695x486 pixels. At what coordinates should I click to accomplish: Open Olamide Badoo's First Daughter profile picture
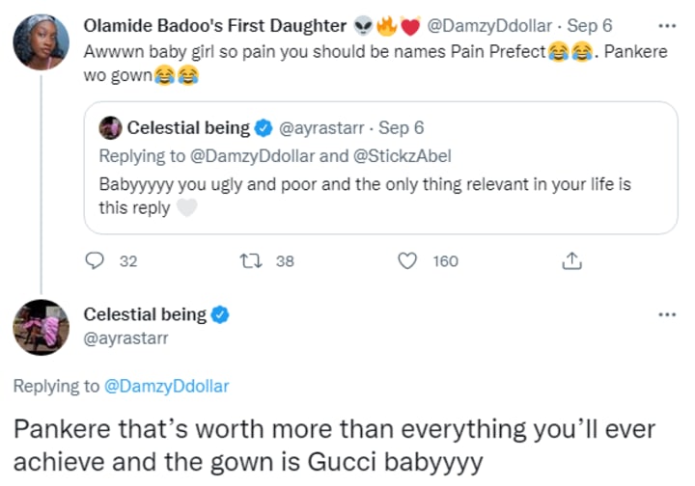pos(41,43)
